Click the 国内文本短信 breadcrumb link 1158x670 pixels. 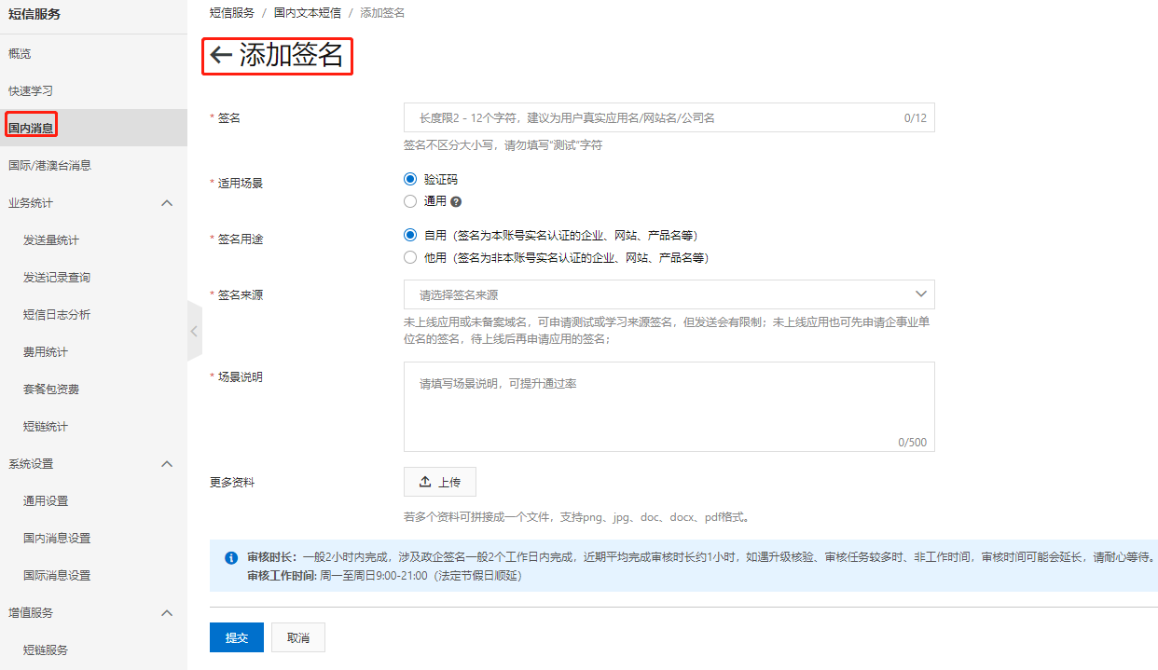tap(307, 13)
